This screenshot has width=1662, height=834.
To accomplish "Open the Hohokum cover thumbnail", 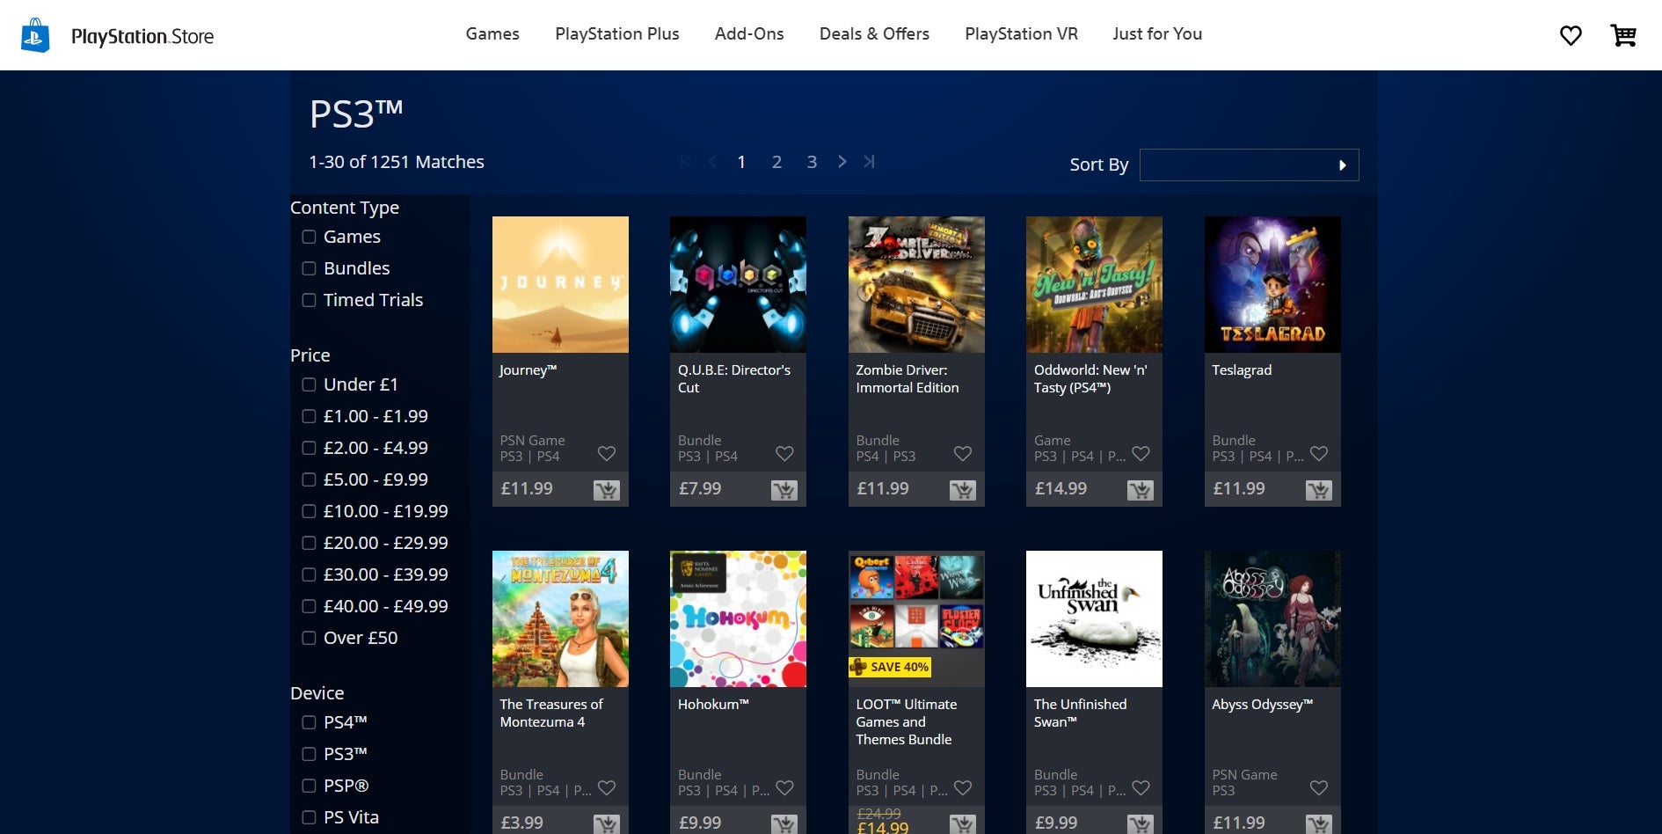I will click(738, 618).
